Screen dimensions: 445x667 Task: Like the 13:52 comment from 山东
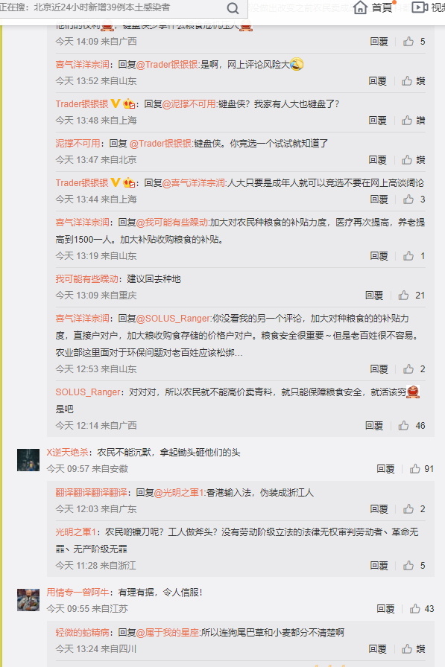click(x=407, y=81)
